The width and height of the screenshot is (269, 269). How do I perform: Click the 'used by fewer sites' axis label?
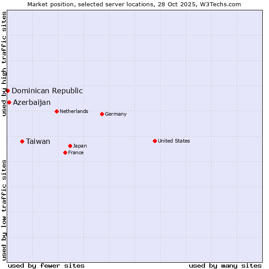click(46, 265)
